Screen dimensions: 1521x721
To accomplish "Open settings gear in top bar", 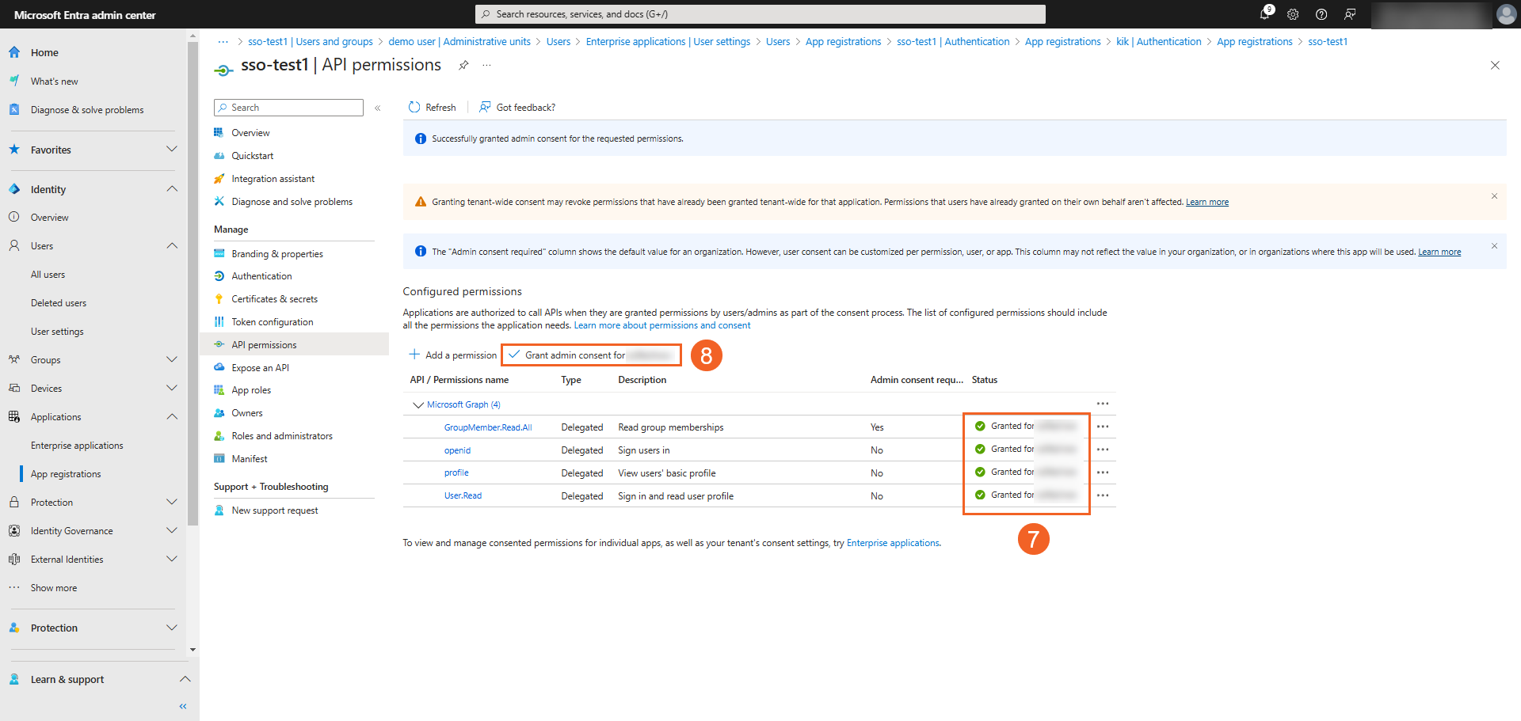I will coord(1293,14).
